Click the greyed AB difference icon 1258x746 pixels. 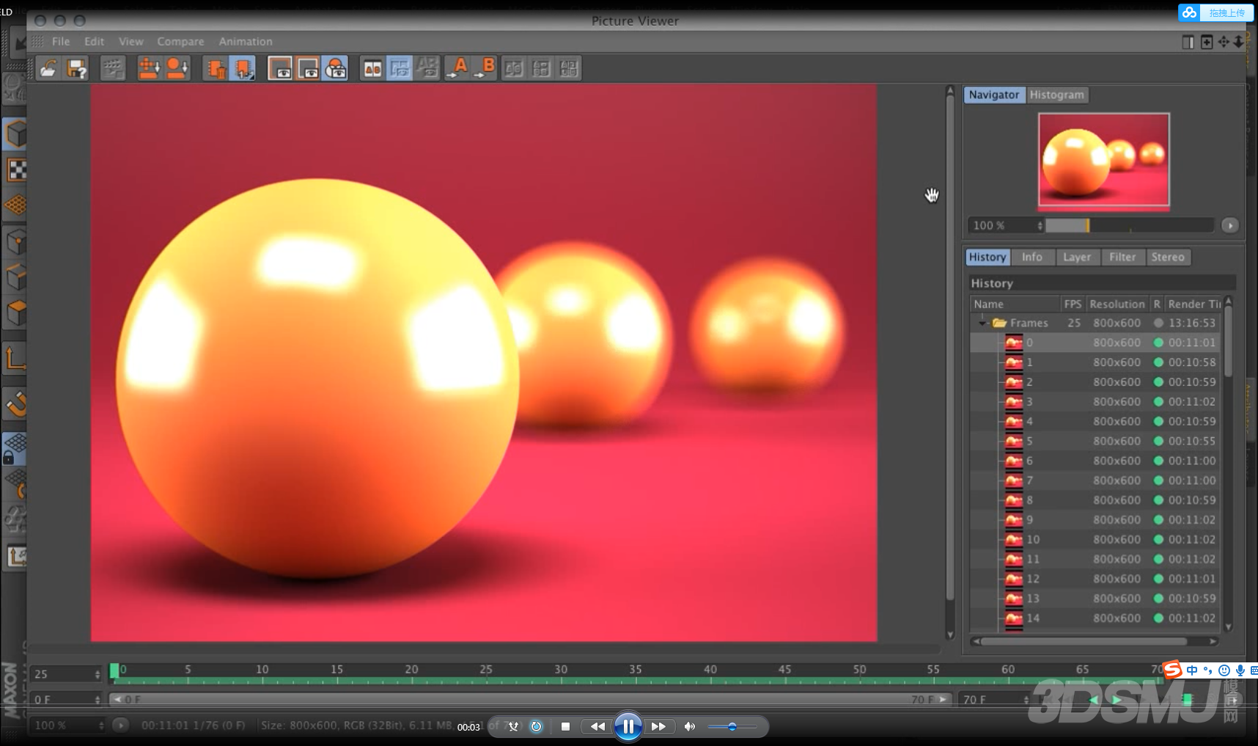click(x=427, y=68)
